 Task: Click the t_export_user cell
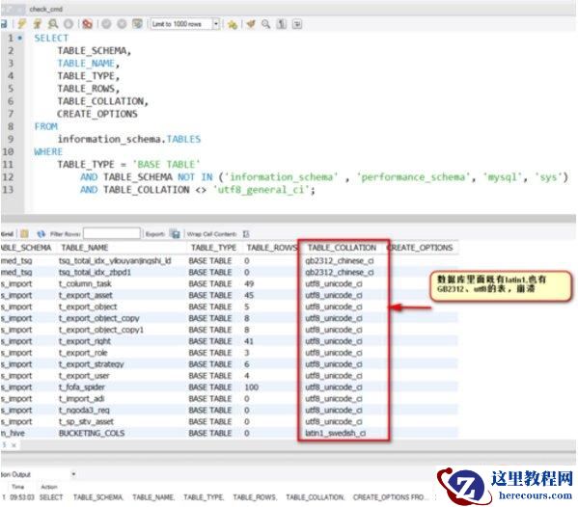pyautogui.click(x=84, y=376)
